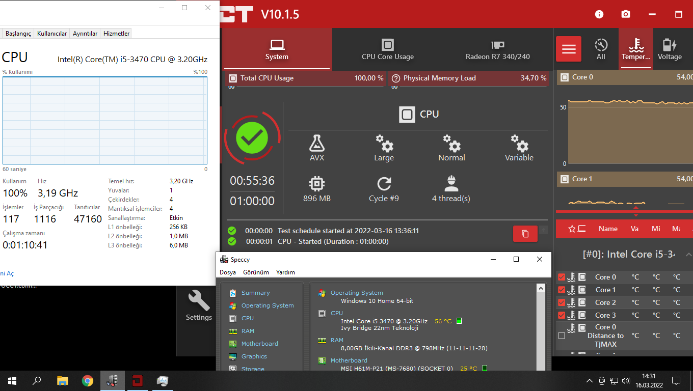Click the monitor column icon in the sensor table
Image resolution: width=693 pixels, height=391 pixels.
[x=581, y=229]
